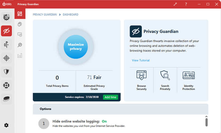Click the Estimated Privacy Grade label
Screen dimensions: 221x133
pyautogui.click(x=94, y=87)
